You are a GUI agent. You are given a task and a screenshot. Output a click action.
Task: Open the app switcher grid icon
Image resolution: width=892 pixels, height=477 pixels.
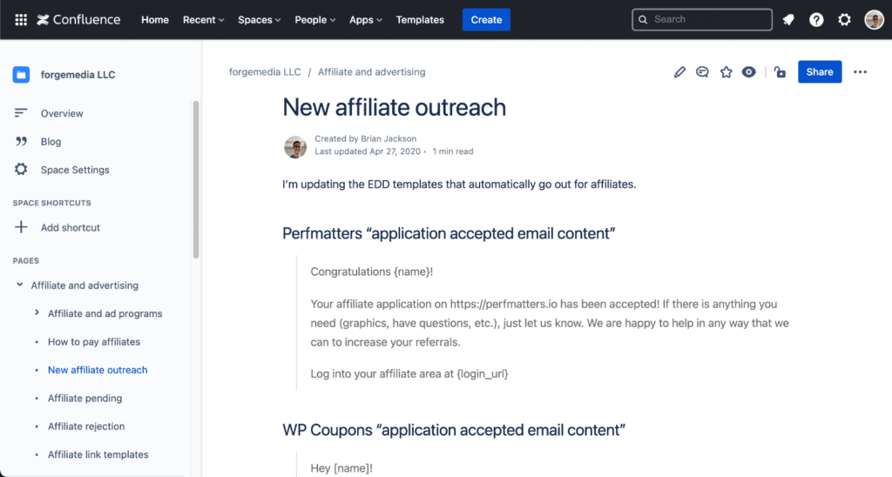[x=21, y=20]
